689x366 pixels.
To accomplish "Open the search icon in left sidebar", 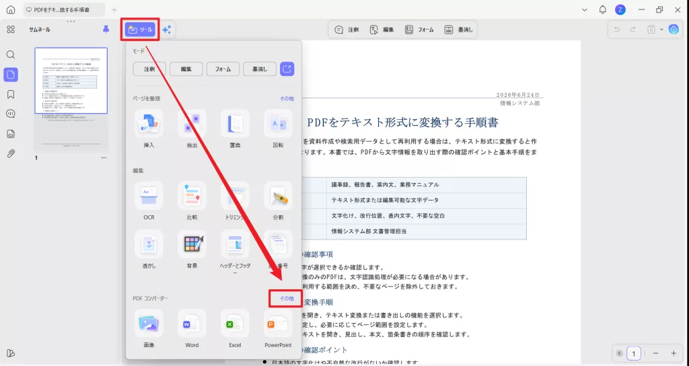I will (11, 54).
